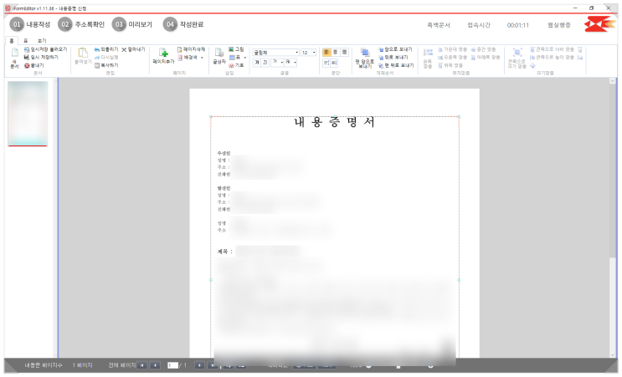Click the 제목 : label in document
This screenshot has width=622, height=377.
[x=225, y=252]
